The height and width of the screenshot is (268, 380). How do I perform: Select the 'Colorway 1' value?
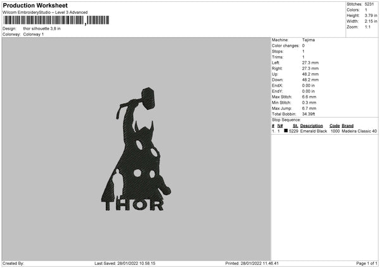(x=34, y=34)
